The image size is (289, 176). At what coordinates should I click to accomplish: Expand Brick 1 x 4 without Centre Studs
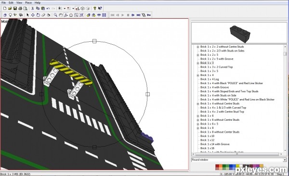197,104
